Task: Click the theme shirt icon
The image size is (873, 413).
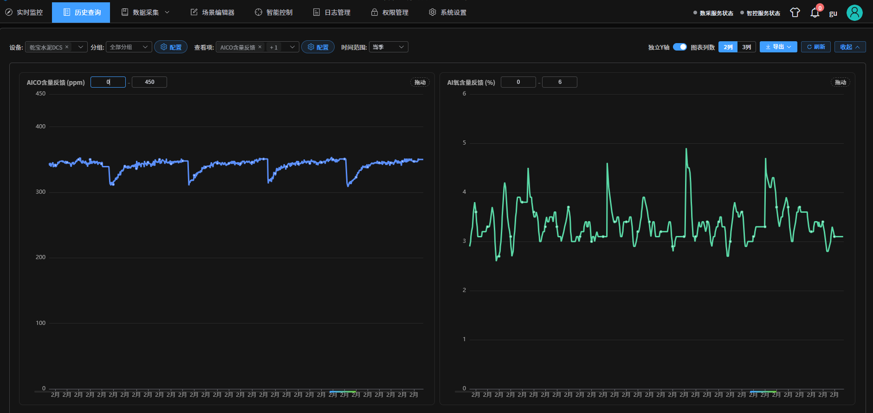Action: pyautogui.click(x=795, y=13)
